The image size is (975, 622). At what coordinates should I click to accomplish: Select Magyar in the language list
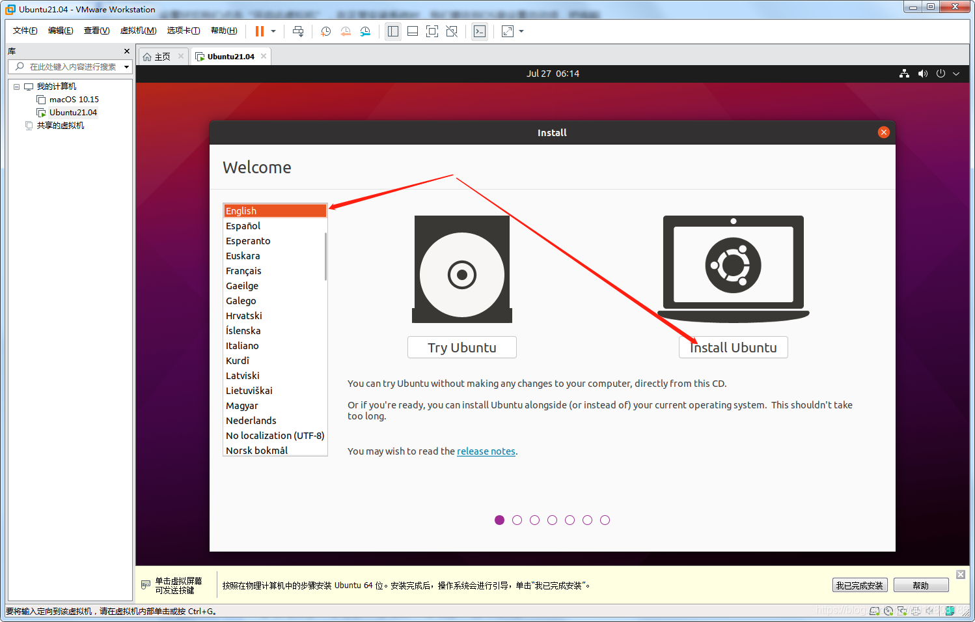275,405
